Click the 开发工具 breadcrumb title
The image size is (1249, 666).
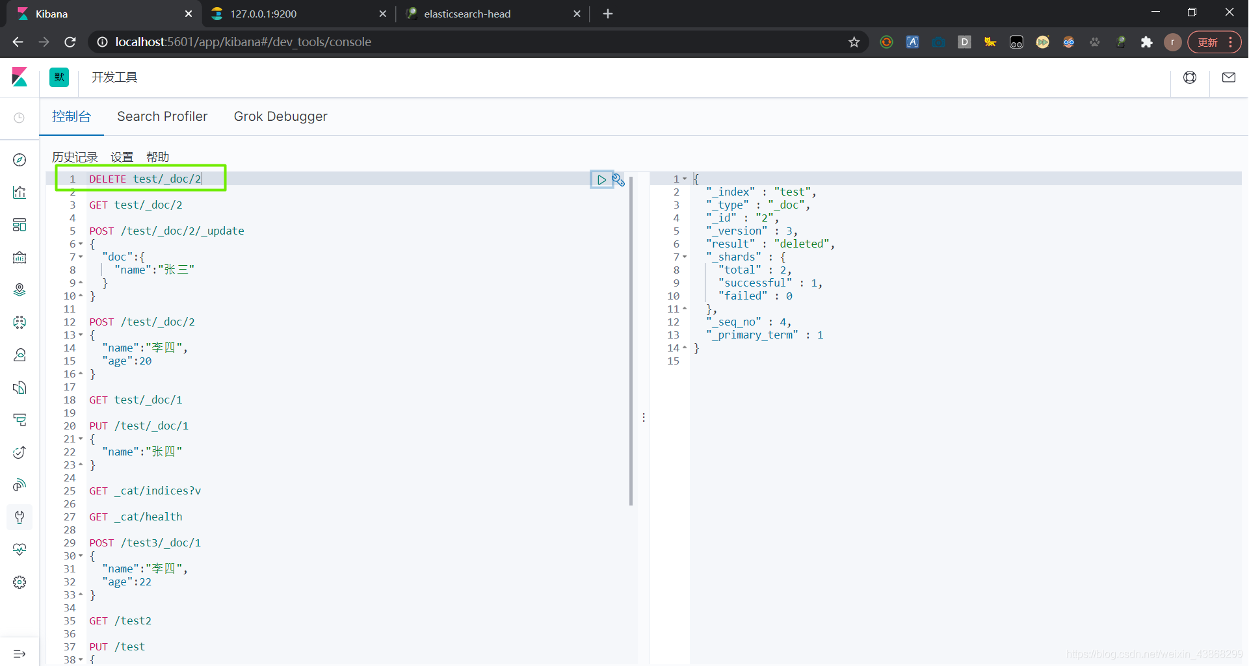click(x=114, y=77)
